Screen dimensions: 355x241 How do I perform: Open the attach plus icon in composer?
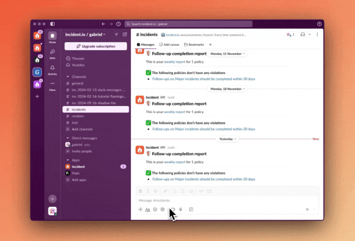pos(141,209)
